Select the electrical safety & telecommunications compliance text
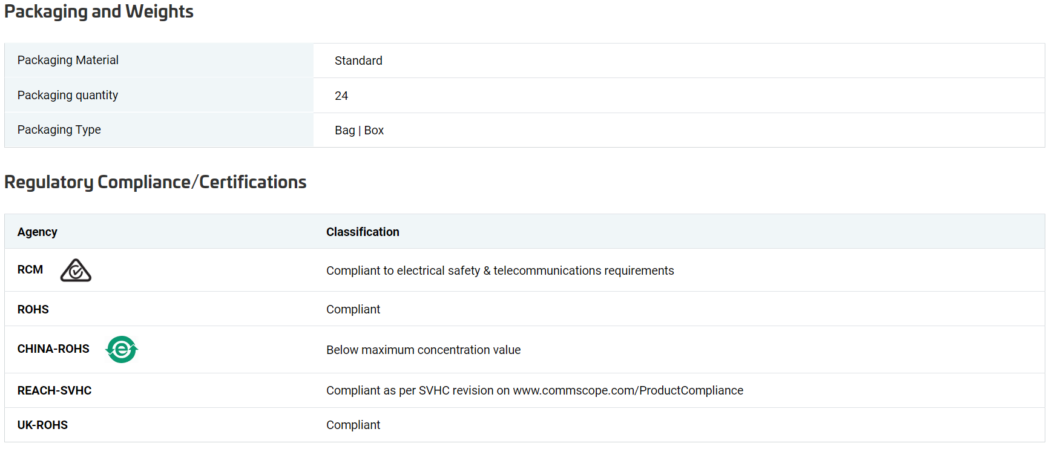The width and height of the screenshot is (1052, 449). click(500, 270)
